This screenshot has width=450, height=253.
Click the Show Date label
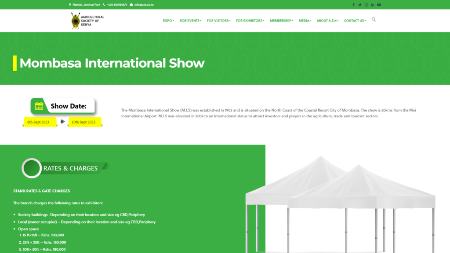point(69,106)
